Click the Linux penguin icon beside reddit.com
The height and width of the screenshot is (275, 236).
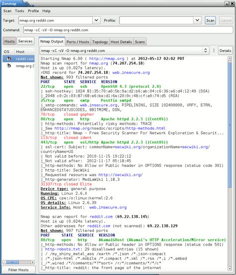[9, 59]
